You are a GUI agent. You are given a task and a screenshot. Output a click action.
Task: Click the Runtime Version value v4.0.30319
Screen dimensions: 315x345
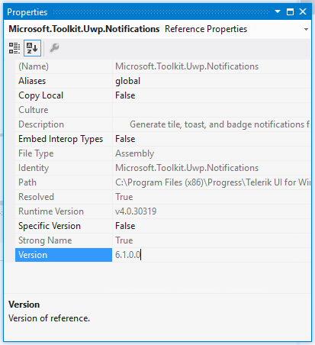[136, 211]
